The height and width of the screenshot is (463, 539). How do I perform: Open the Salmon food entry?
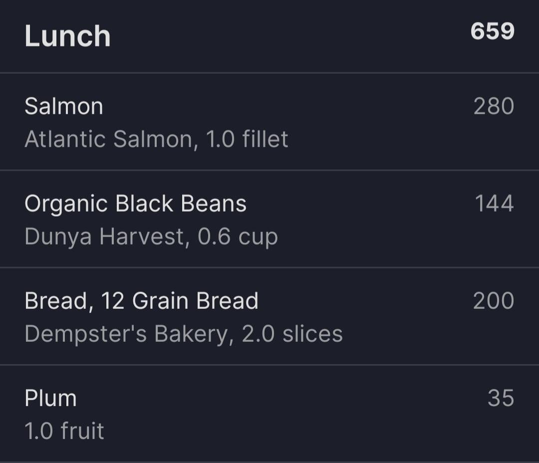[x=269, y=122]
